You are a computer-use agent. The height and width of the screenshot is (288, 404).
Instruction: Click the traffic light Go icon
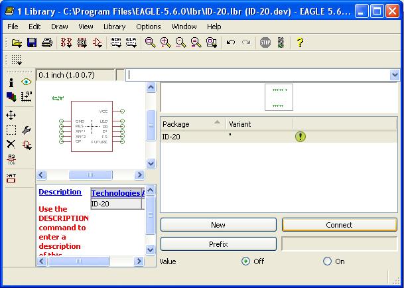[281, 42]
